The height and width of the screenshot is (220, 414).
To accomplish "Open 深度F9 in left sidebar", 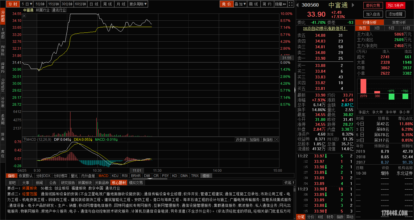I will 3,67.
